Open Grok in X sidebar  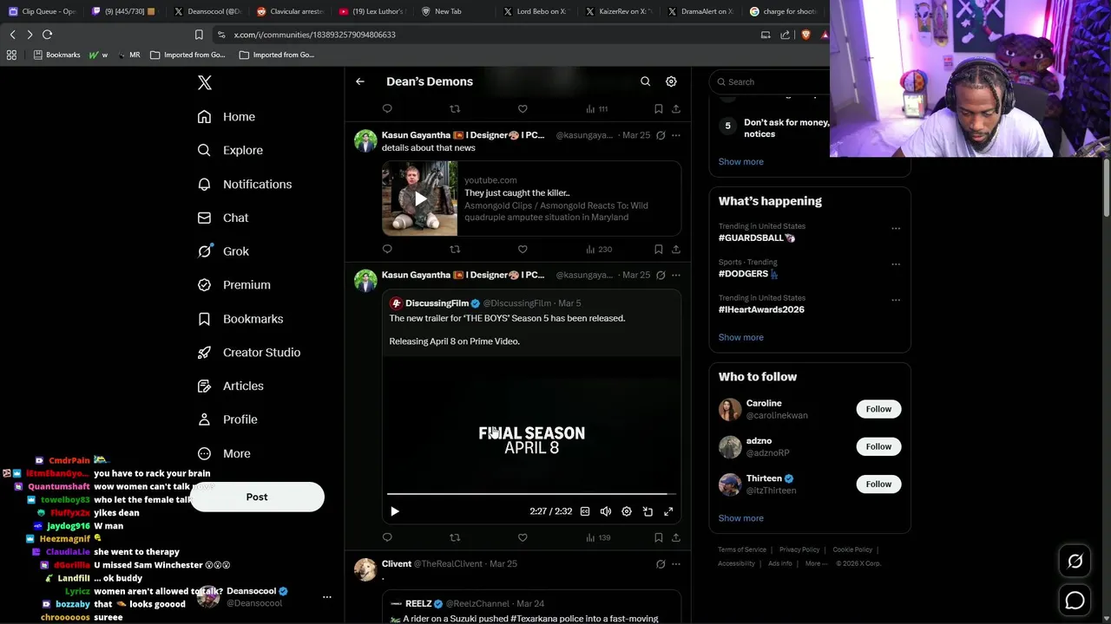click(x=223, y=251)
